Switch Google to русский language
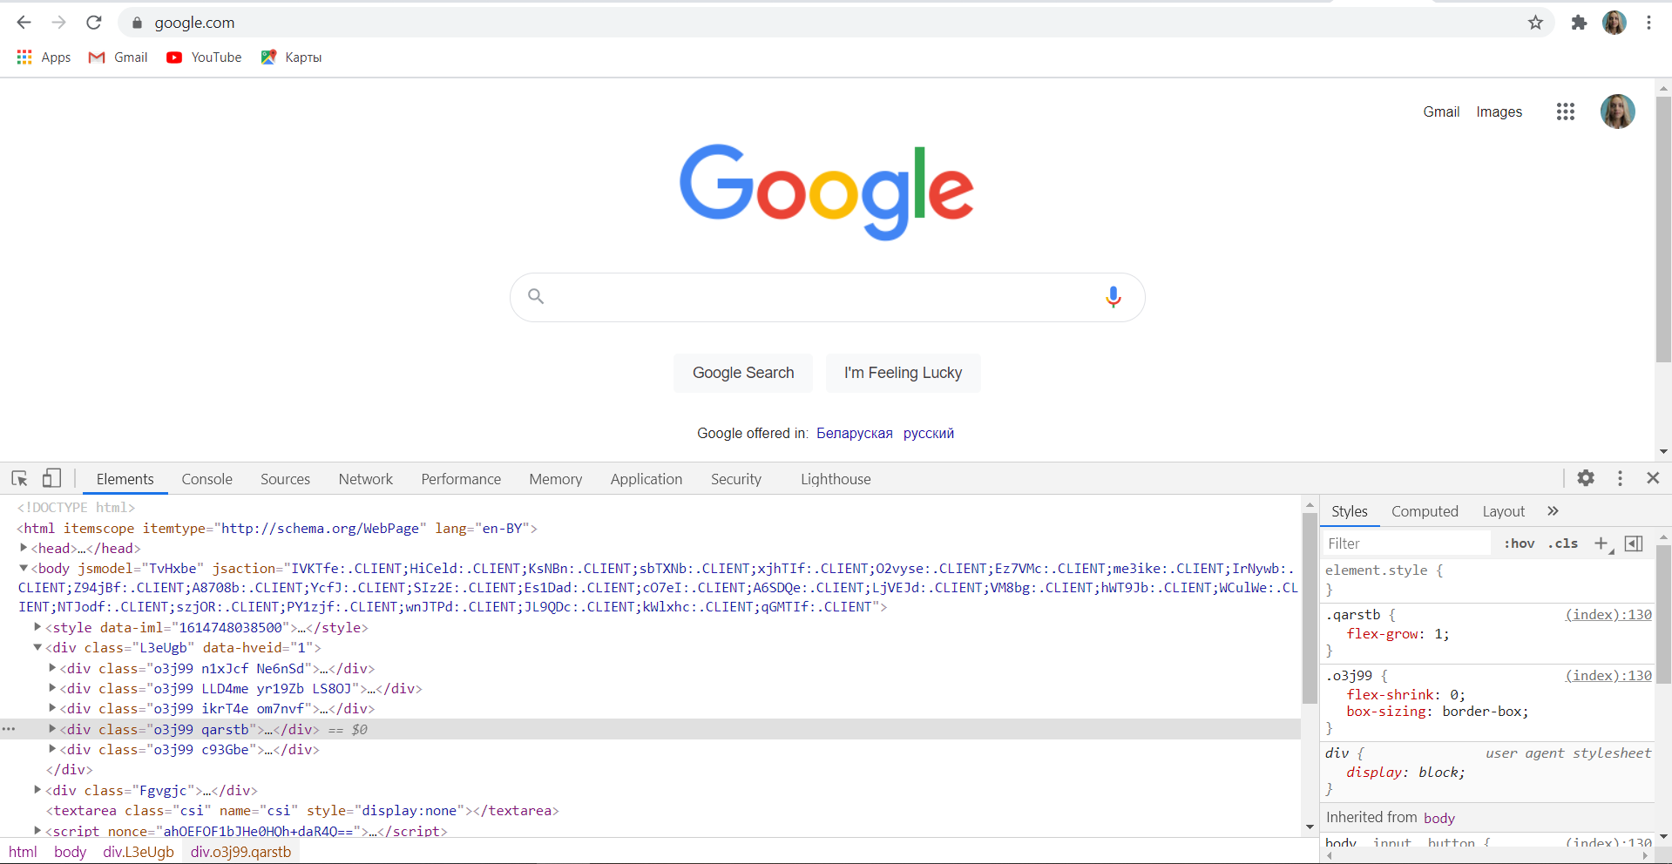 pos(929,433)
